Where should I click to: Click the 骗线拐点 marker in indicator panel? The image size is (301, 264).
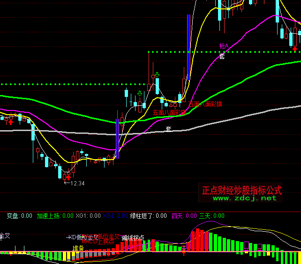click(x=133, y=238)
